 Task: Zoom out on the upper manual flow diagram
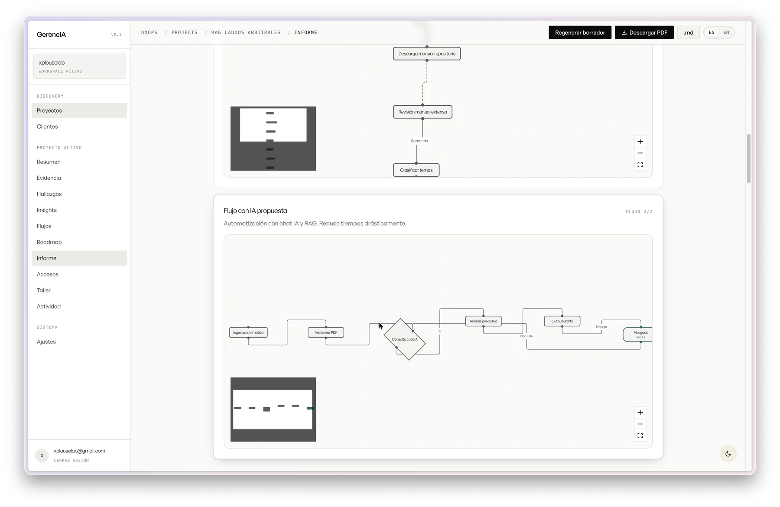click(x=640, y=153)
